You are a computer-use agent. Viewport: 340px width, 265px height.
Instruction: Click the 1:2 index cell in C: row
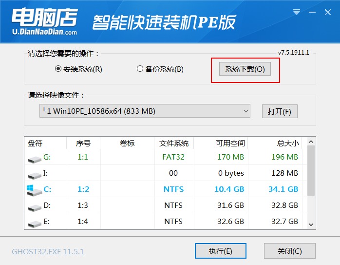click(x=83, y=189)
